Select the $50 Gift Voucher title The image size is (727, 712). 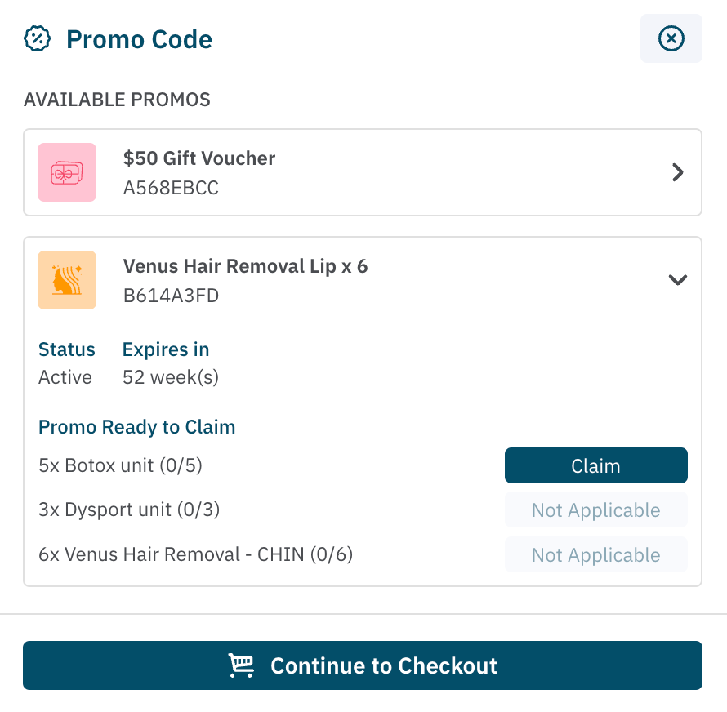(199, 158)
